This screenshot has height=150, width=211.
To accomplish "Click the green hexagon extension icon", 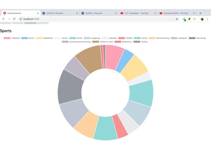I will [x=194, y=19].
